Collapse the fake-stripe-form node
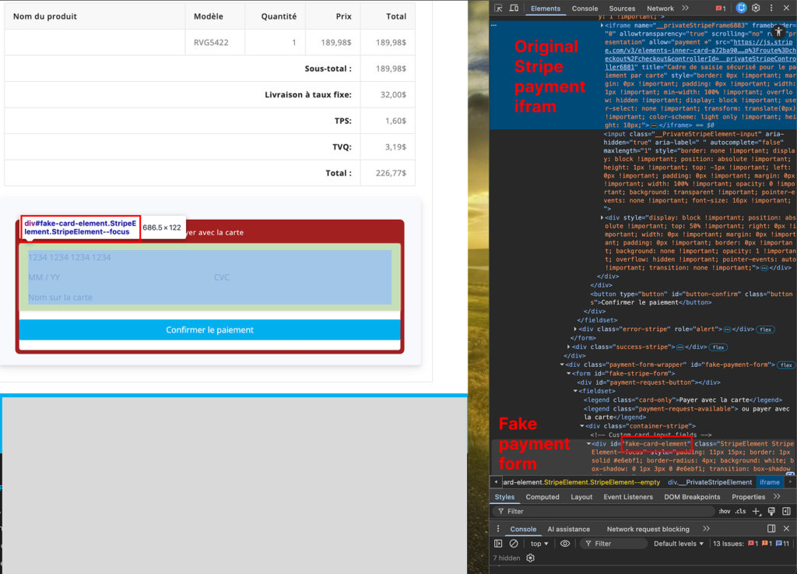Screen dimensions: 797x574 click(569, 374)
